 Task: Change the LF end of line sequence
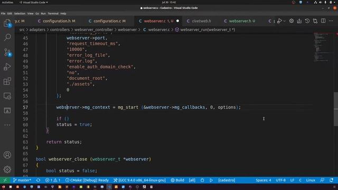(x=292, y=180)
